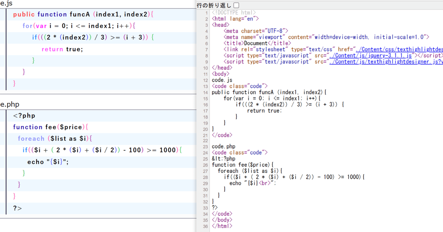The image size is (443, 232).
Task: Click the rendered 'for(var i = 0; ...' line
Action: pyautogui.click(x=79, y=26)
